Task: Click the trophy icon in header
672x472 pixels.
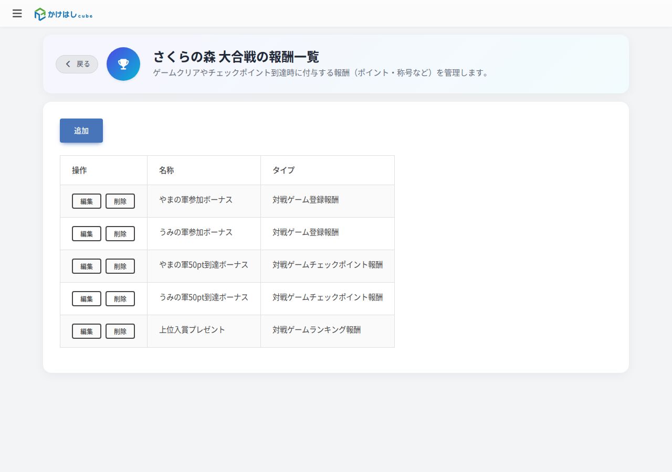Action: tap(123, 64)
